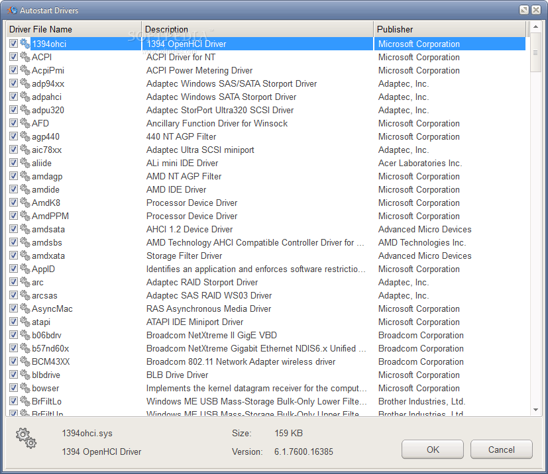
Task: Click Cancel to dismiss the dialog
Action: coord(501,450)
